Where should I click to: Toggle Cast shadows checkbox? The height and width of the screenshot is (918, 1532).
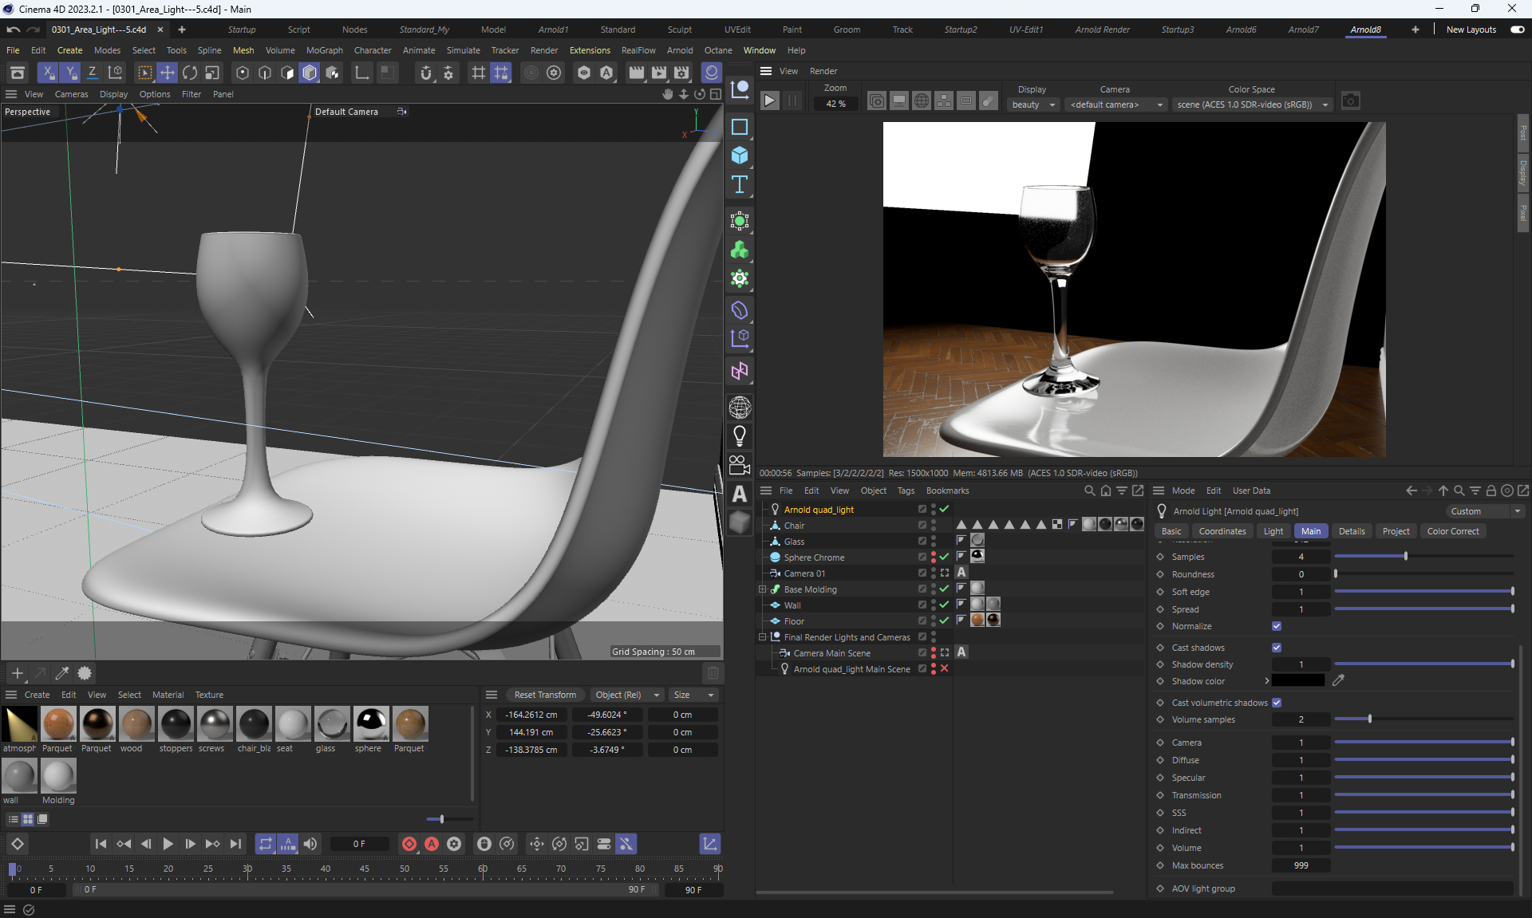click(1277, 648)
